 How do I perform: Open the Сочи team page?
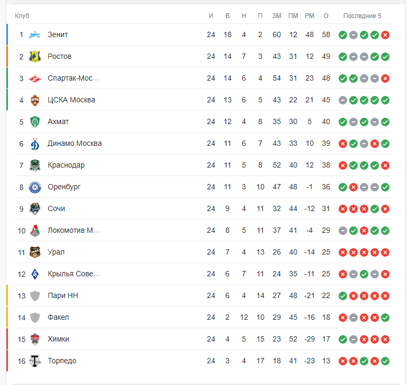[x=56, y=208]
